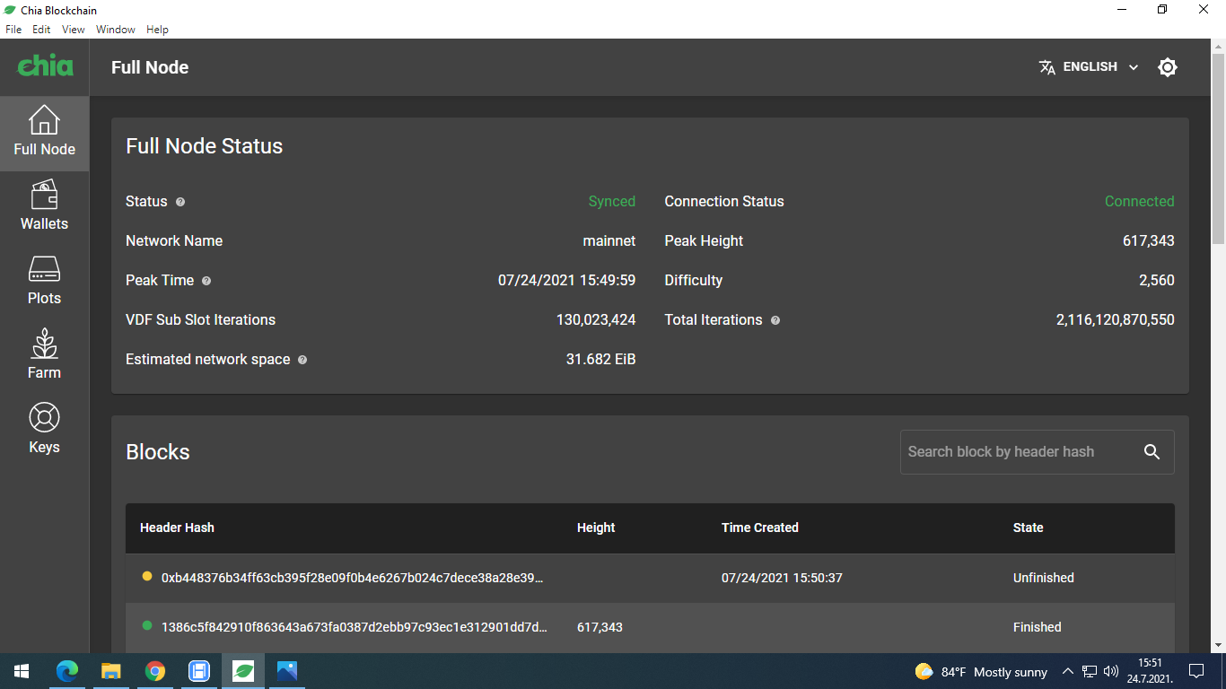Click the search magnifier icon in Blocks
This screenshot has height=689, width=1226.
point(1152,452)
